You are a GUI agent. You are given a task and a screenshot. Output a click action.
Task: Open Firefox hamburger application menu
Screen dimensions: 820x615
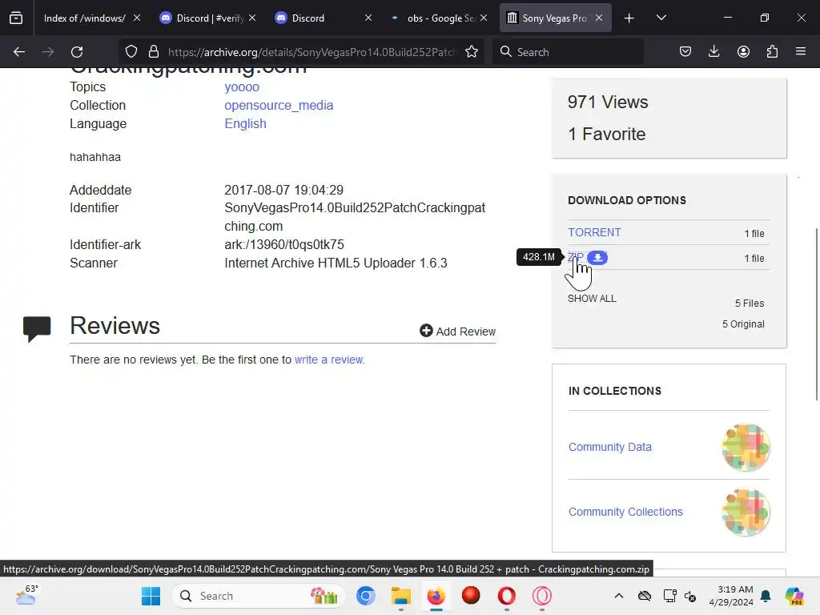click(x=801, y=52)
